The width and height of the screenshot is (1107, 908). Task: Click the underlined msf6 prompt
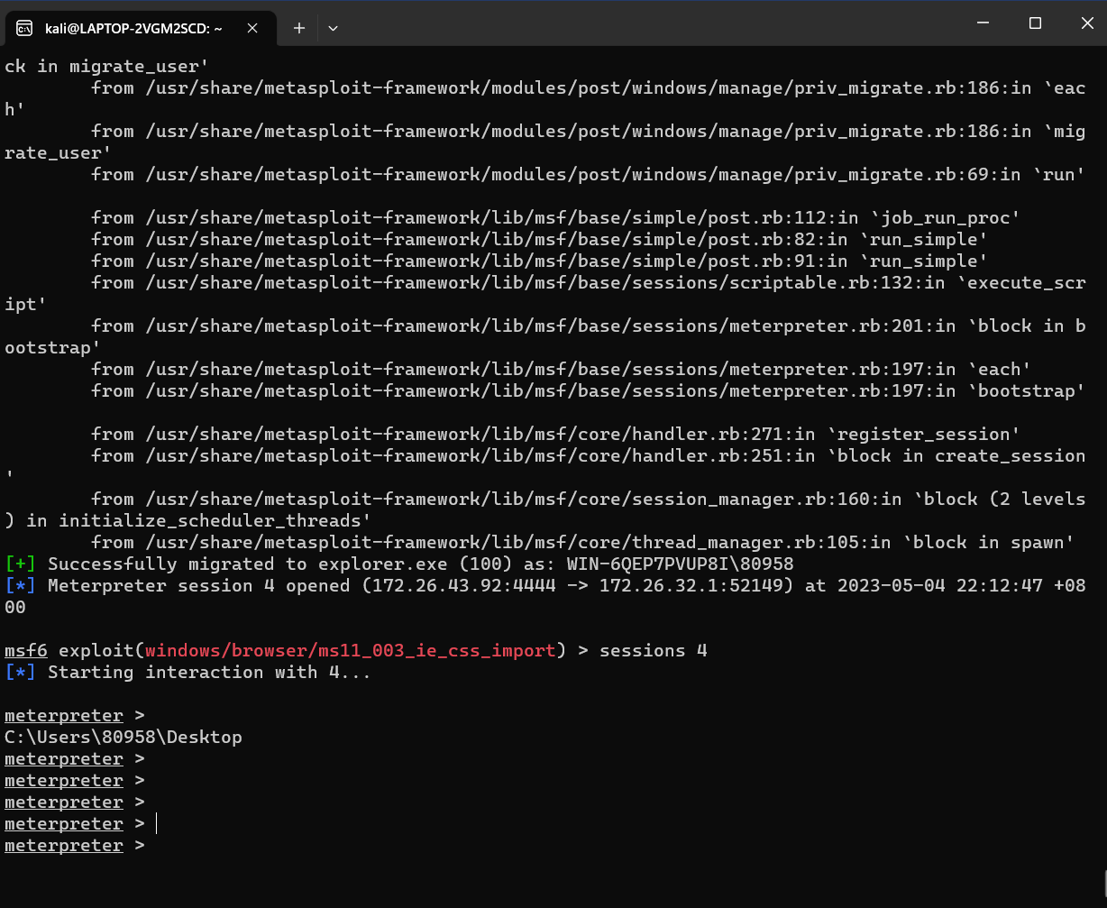coord(26,650)
